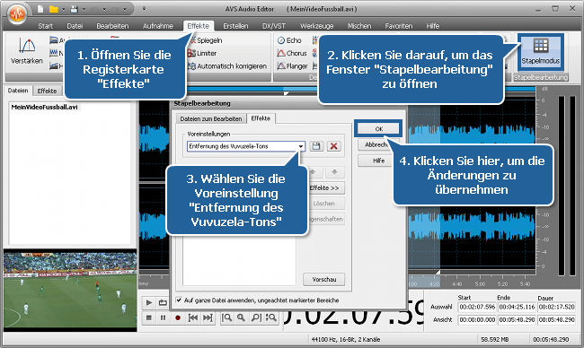Pause playback with the pause button
The image size is (584, 348).
163,318
